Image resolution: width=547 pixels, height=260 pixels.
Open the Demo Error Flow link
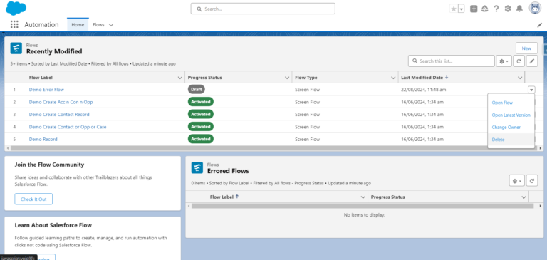pos(46,90)
